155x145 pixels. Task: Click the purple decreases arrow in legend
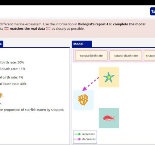point(77,139)
